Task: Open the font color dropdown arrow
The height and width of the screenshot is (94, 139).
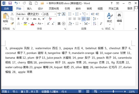Action: (36, 24)
